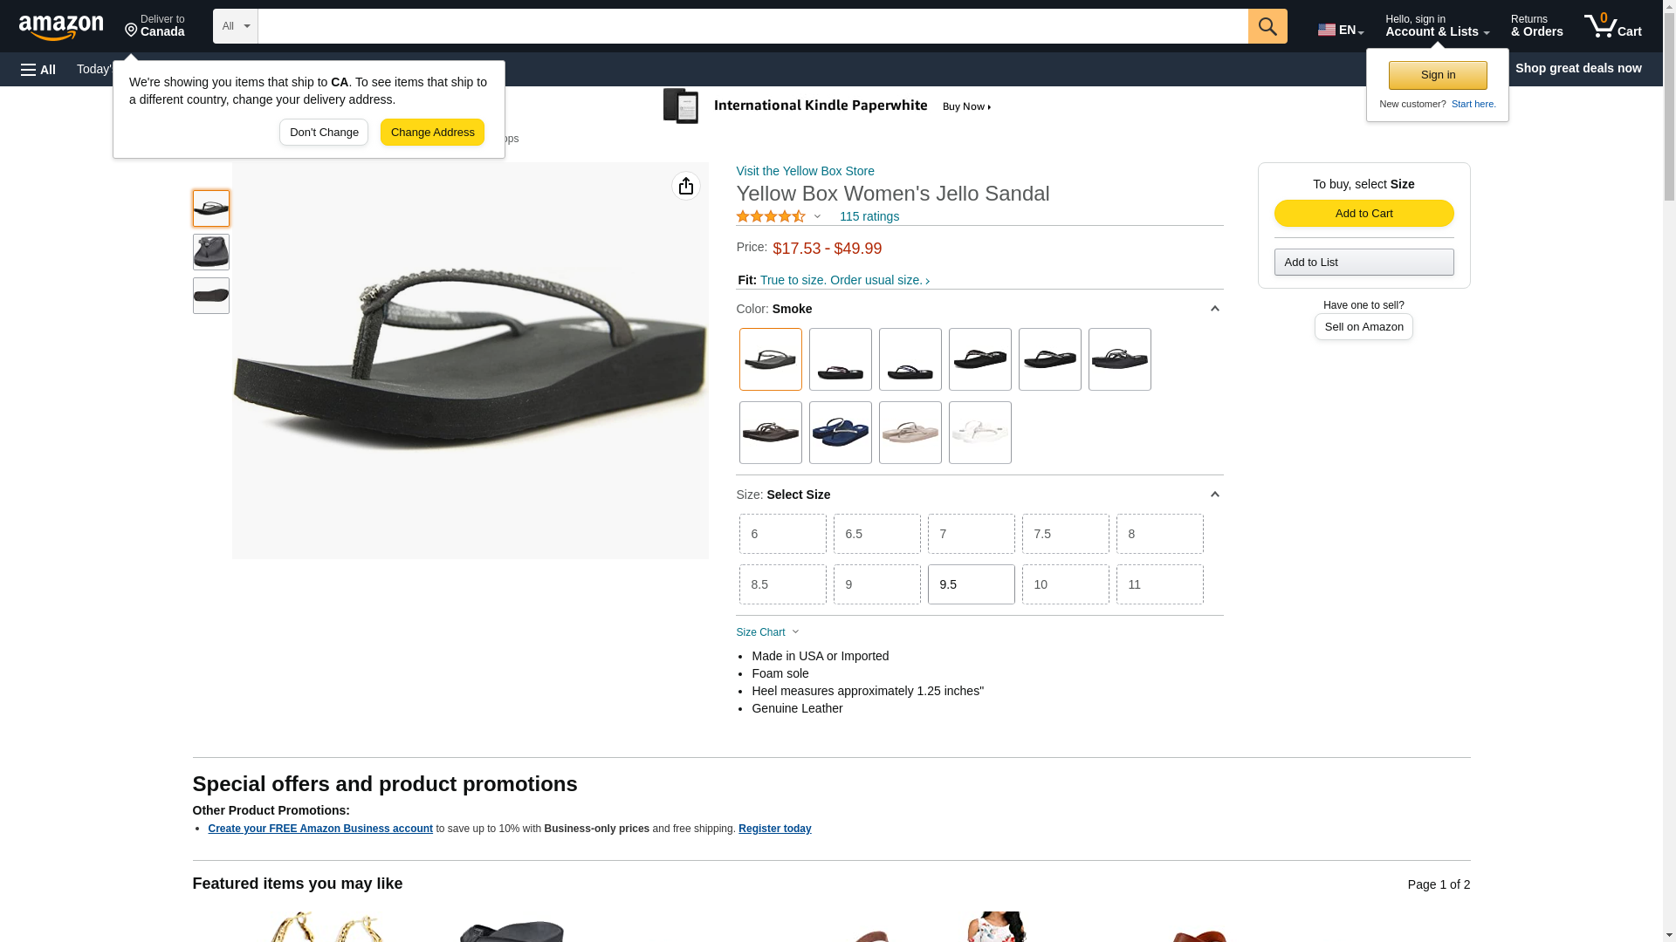This screenshot has height=942, width=1676.
Task: Click the Deliver to Canada location icon
Action: [132, 31]
